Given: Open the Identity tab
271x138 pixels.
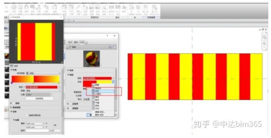Looking at the screenshot, I should point(70,42).
